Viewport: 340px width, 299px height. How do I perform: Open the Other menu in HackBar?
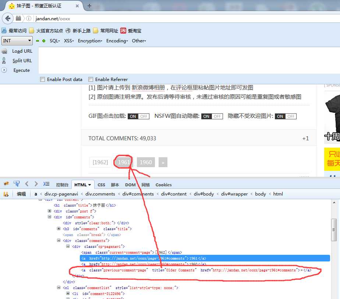tap(139, 41)
